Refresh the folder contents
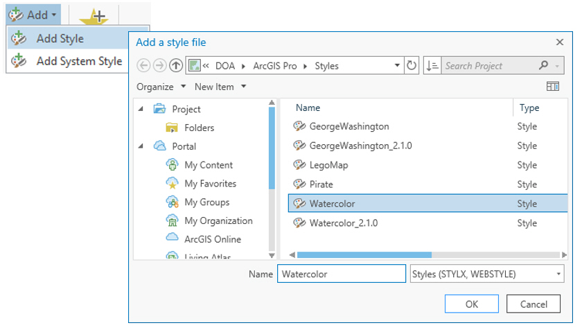Image resolution: width=582 pixels, height=330 pixels. click(412, 66)
